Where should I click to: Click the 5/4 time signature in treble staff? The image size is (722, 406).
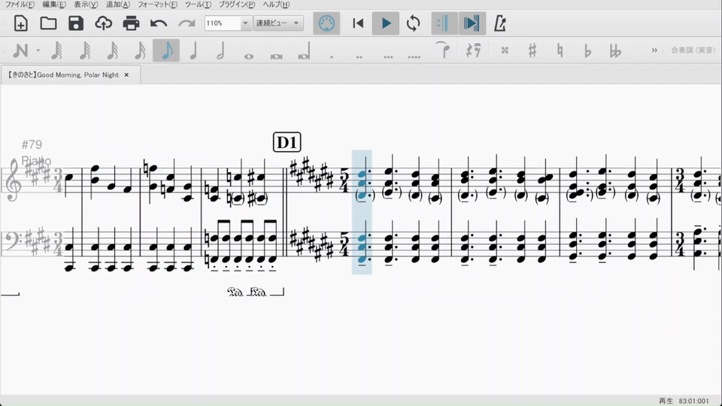344,181
